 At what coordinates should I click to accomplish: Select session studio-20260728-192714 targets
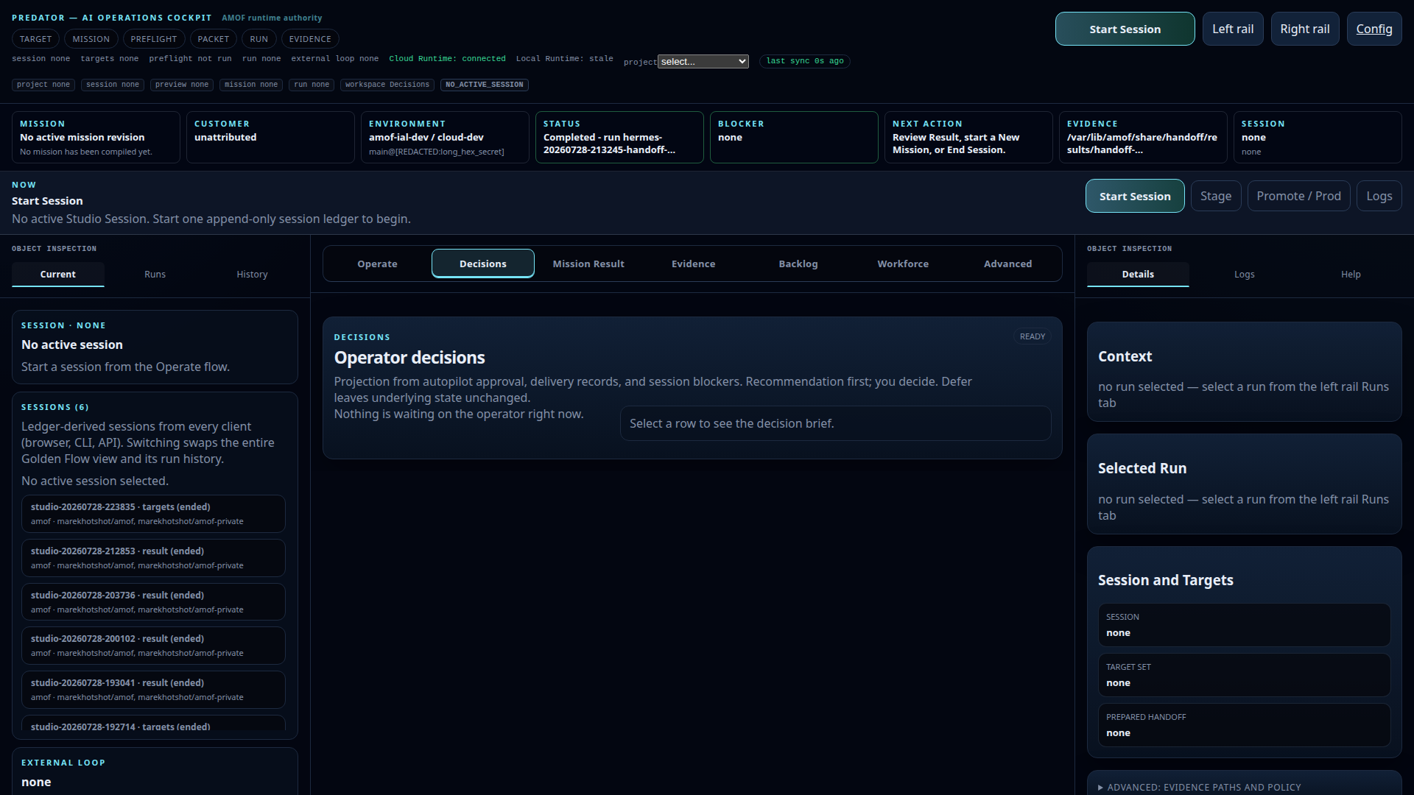153,724
